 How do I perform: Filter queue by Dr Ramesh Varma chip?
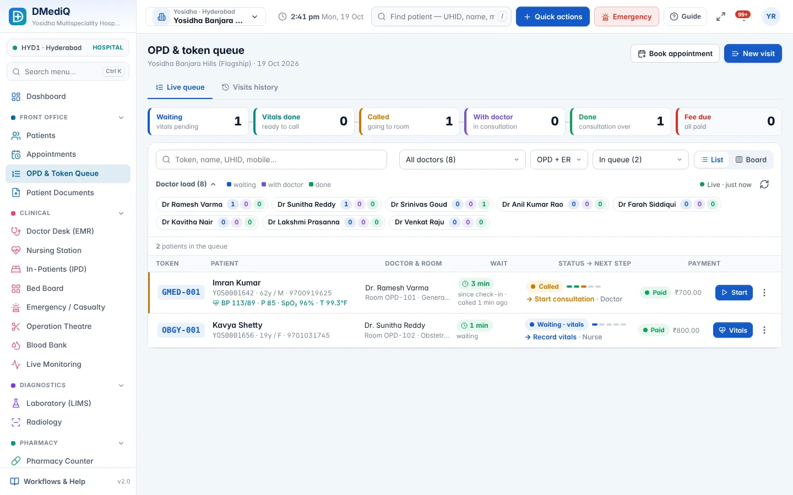click(x=212, y=204)
